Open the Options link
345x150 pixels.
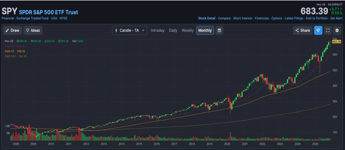pos(277,18)
